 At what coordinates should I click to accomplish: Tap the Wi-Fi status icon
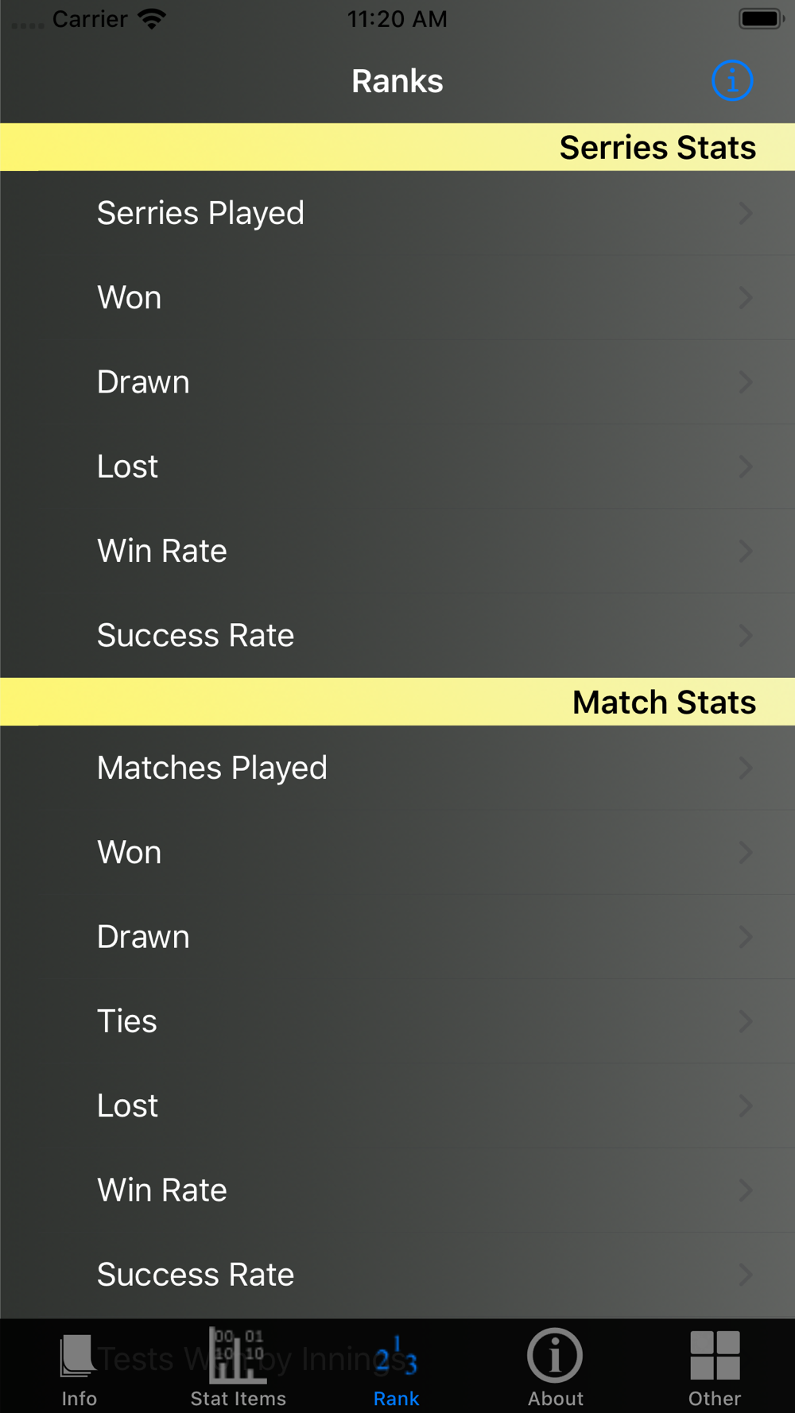point(152,18)
